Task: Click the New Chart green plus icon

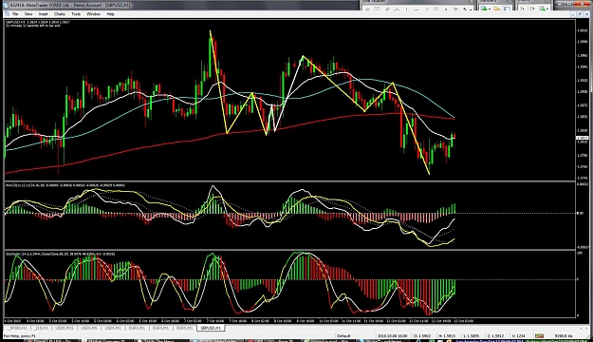Action: [x=484, y=9]
